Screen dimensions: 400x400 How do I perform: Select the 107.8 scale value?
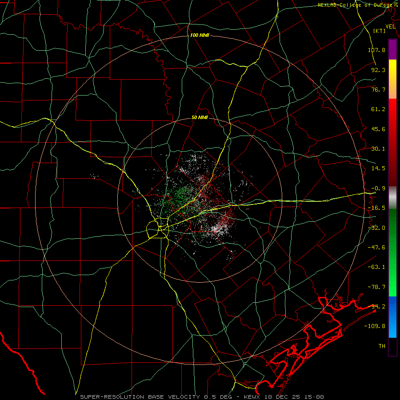(x=376, y=50)
